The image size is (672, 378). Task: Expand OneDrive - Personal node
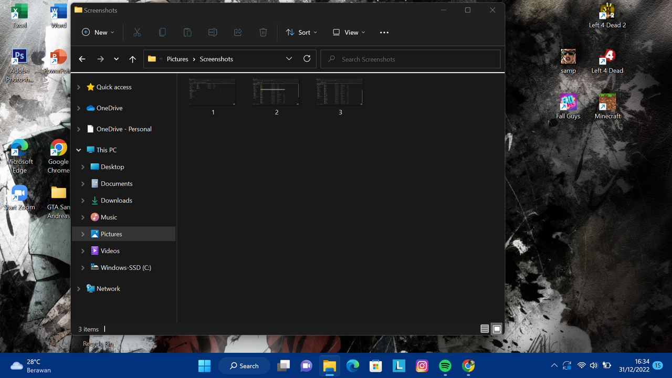79,129
